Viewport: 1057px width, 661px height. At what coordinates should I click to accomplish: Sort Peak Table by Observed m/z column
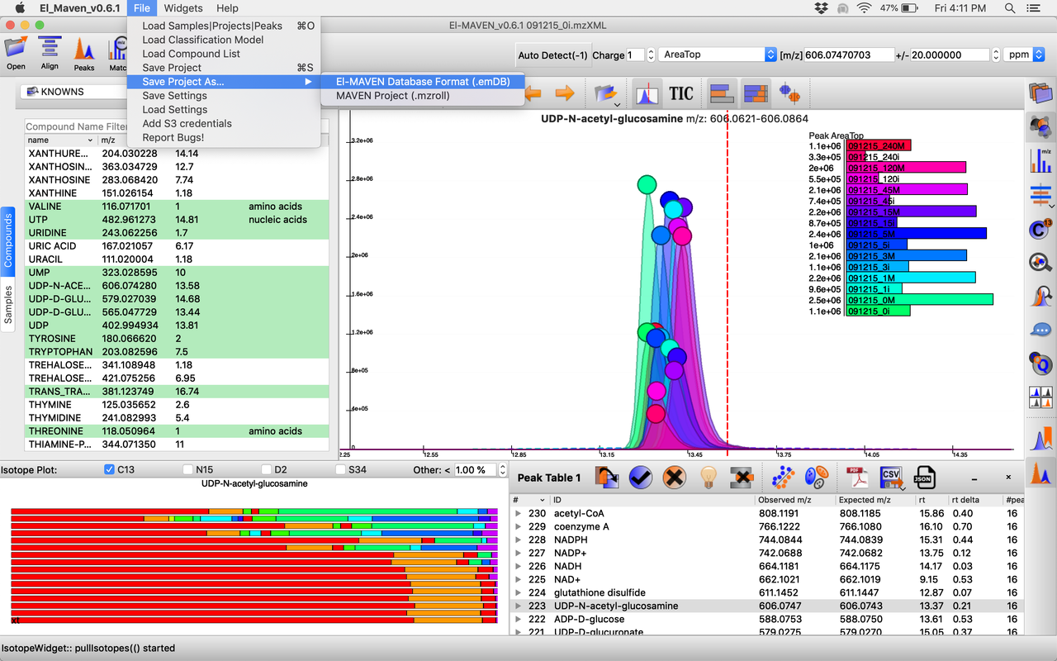coord(794,500)
